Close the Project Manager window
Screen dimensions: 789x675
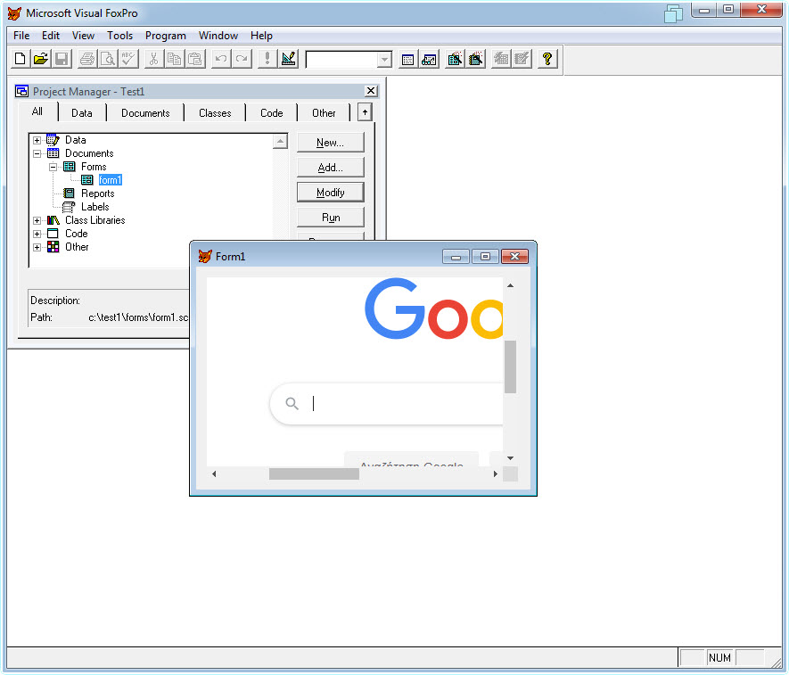(x=371, y=91)
